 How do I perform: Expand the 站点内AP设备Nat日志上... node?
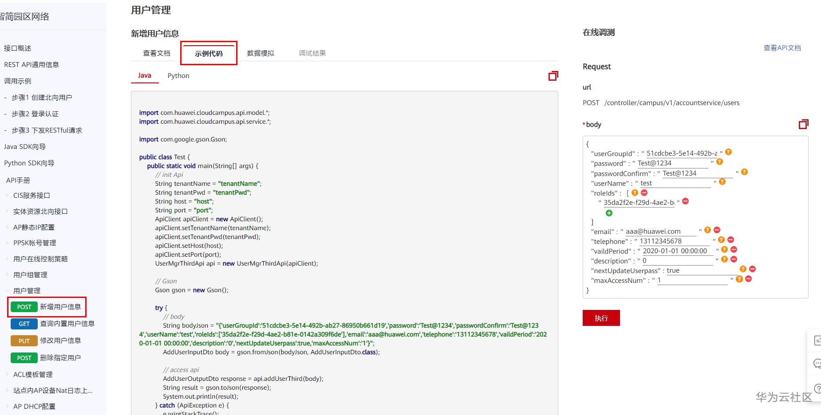[x=7, y=391]
